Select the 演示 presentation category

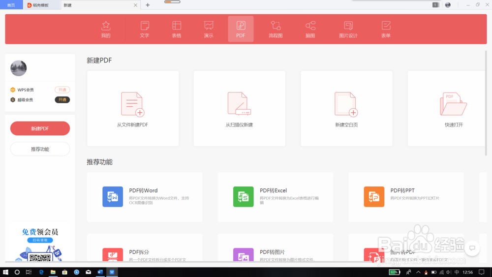point(209,29)
